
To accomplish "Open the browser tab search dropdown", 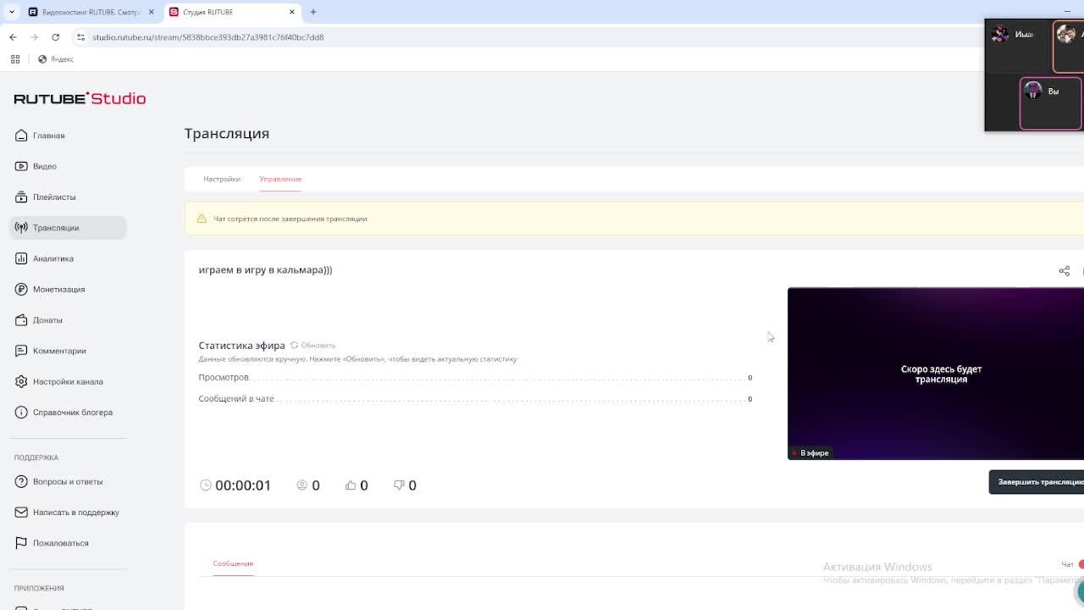I will tap(12, 12).
